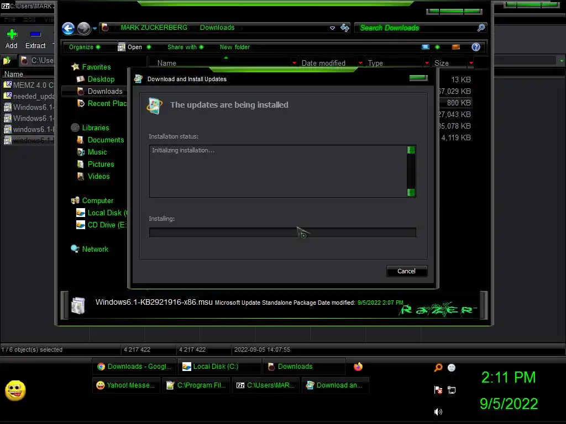Open the Organize menu
This screenshot has width=566, height=424.
(x=85, y=47)
